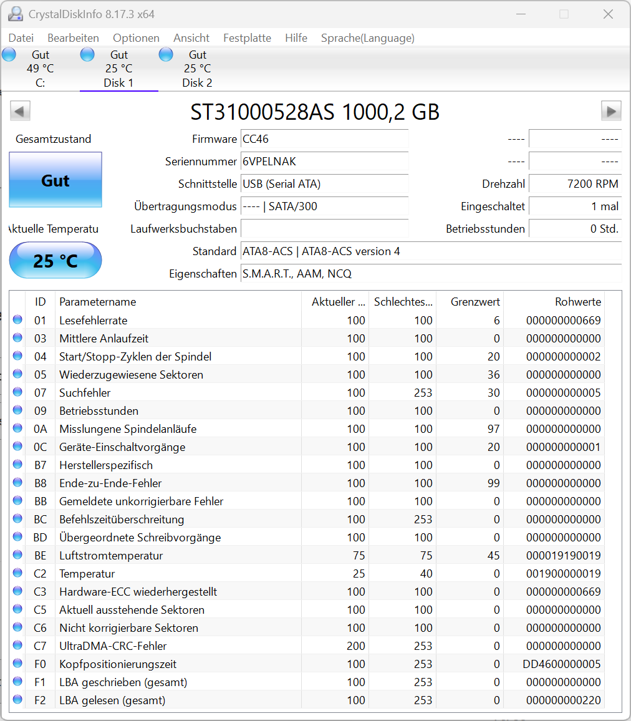Click the Disk 2 blue status orb
This screenshot has width=631, height=721.
pos(166,54)
